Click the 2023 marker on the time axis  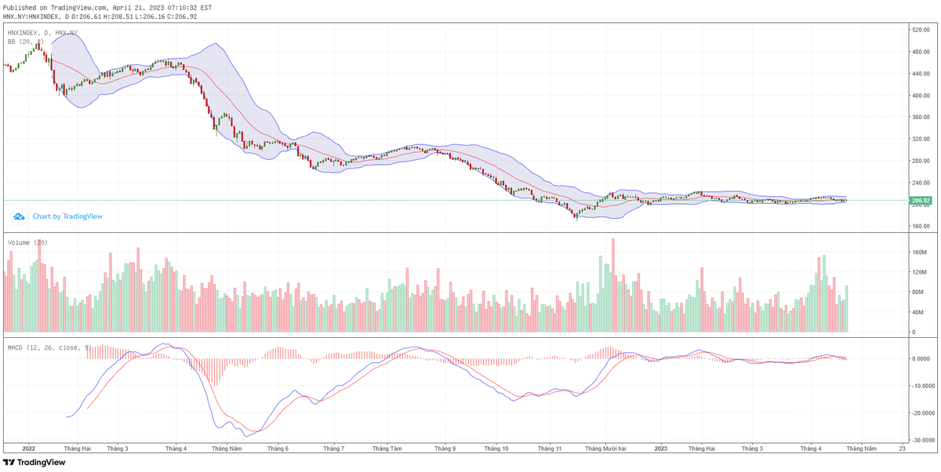tap(660, 449)
